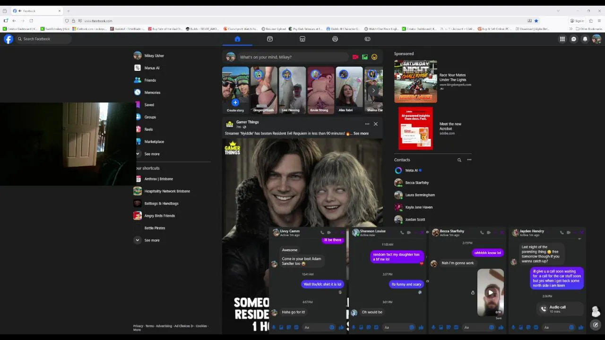
Task: Start video call in Livvy Camm chat
Action: pos(329,232)
